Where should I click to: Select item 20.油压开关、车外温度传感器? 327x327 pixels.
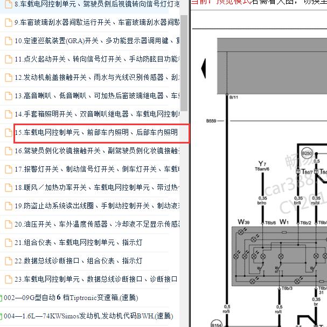pos(97,224)
